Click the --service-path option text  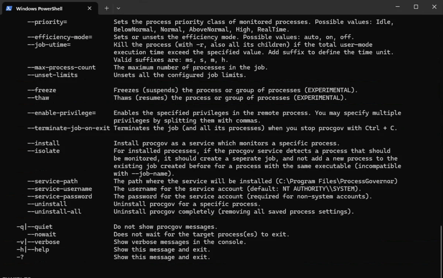point(53,181)
